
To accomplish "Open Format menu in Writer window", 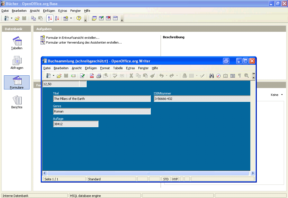I will point(105,68).
